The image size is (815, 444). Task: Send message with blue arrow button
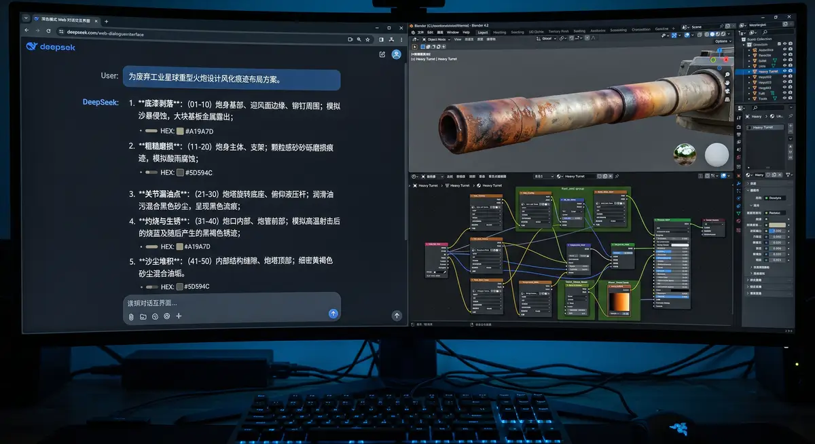point(333,313)
